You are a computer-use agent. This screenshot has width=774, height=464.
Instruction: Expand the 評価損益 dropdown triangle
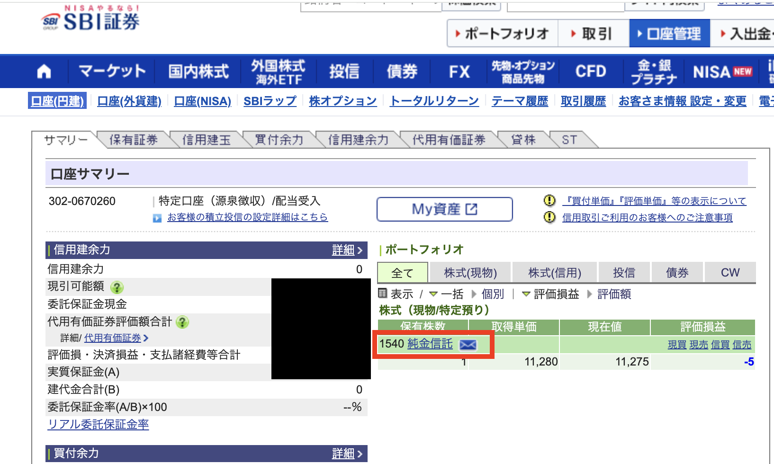click(526, 294)
